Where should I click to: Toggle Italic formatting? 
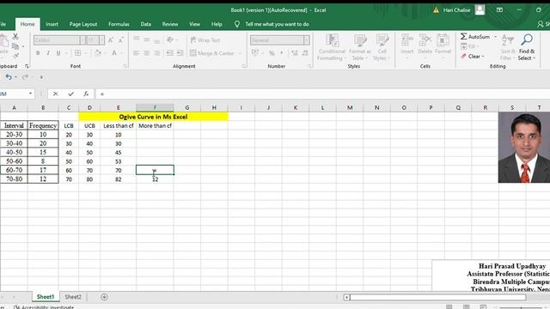coord(48,53)
